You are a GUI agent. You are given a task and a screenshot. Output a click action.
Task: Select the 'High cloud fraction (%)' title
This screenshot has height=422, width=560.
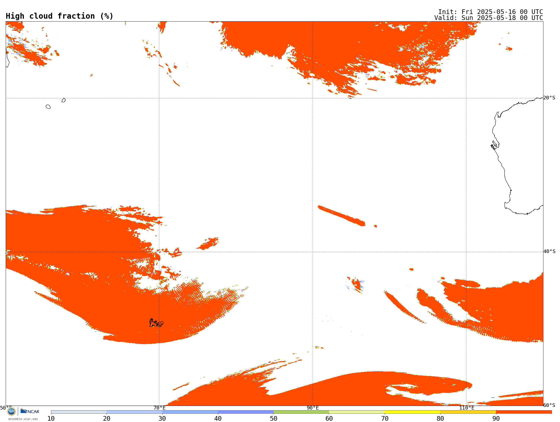click(x=59, y=16)
